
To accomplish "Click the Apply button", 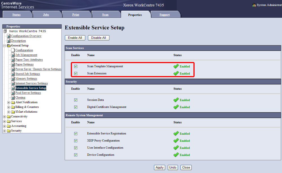I will click(160, 167).
